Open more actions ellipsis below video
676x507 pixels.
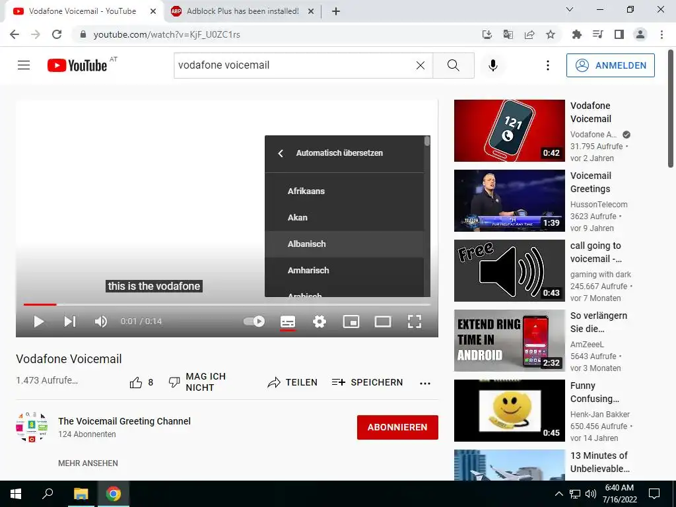(x=425, y=384)
